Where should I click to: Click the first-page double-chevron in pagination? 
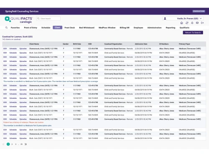click(x=3, y=144)
